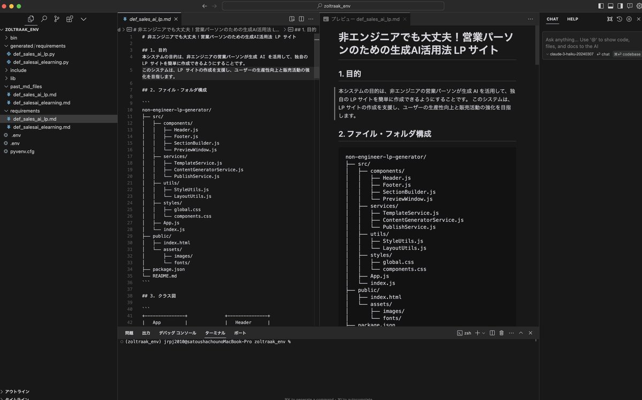Image resolution: width=642 pixels, height=400 pixels.
Task: Click code line SectionBuilder.js in editor
Action: click(x=196, y=143)
